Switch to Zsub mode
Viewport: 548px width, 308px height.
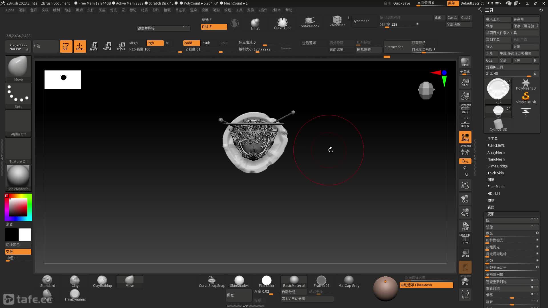coord(206,43)
